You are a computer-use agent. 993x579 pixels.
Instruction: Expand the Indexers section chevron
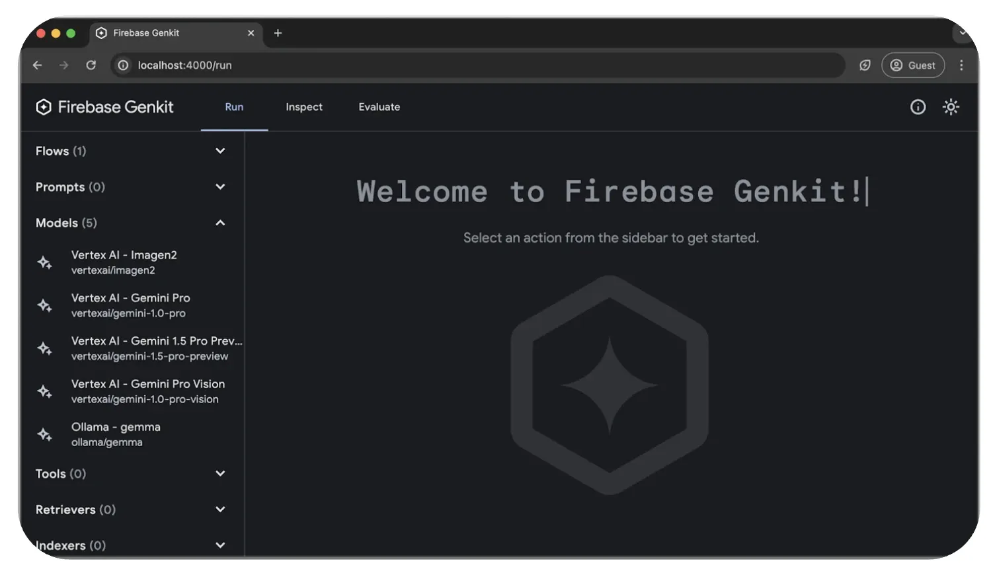point(220,545)
